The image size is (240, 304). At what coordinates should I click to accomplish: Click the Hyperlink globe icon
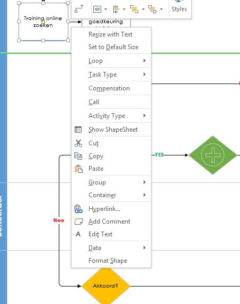78,209
